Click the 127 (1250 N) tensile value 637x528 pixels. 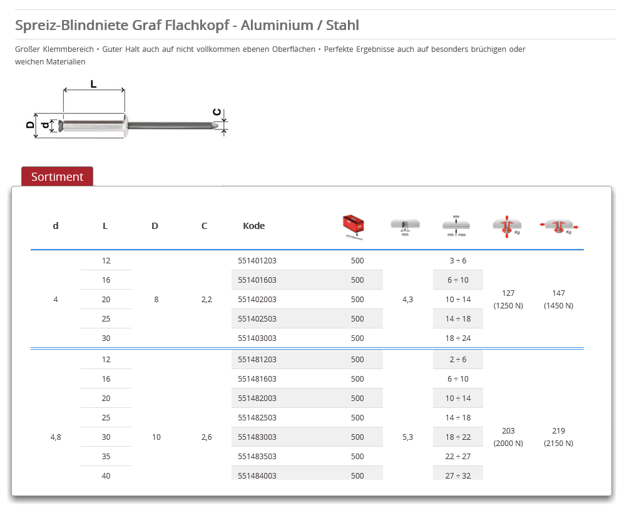click(x=508, y=299)
